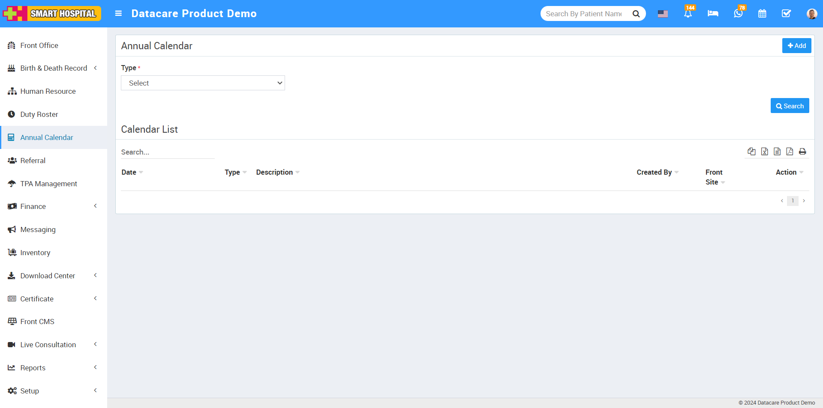The height and width of the screenshot is (408, 823).
Task: Export calendar list as CSV file
Action: 778,152
